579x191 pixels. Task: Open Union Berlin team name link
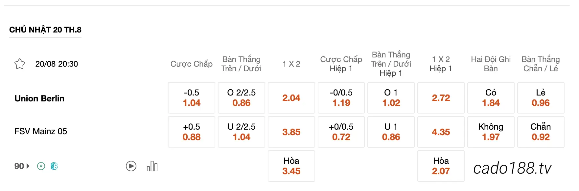click(39, 98)
